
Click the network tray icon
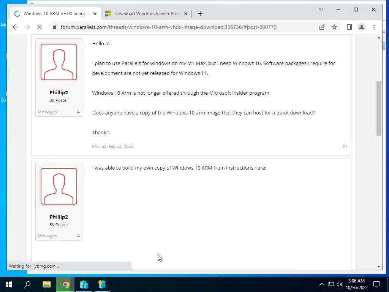tap(331, 284)
